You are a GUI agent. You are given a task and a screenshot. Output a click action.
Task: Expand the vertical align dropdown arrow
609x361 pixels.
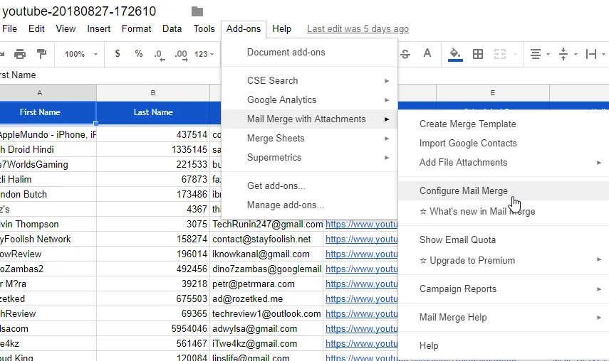point(576,54)
